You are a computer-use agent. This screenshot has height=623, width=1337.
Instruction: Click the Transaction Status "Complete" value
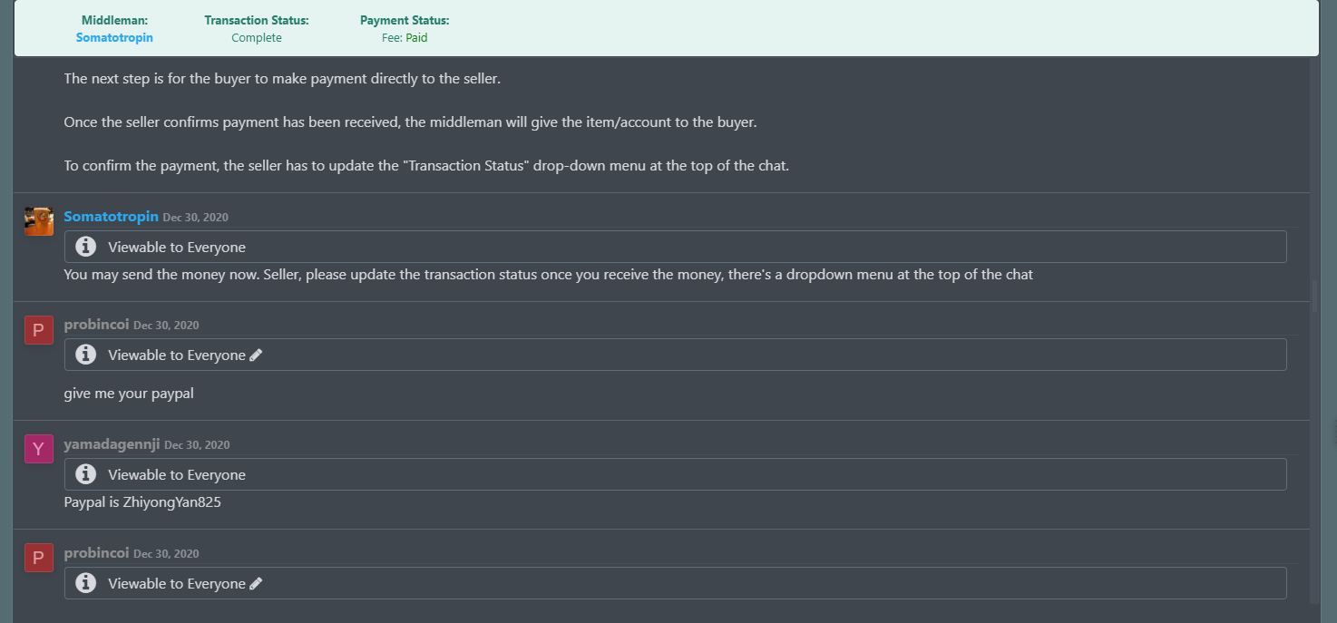pos(257,38)
